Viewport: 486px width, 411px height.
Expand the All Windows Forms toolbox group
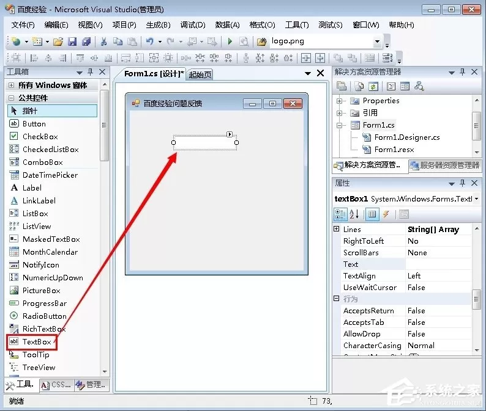click(x=11, y=85)
